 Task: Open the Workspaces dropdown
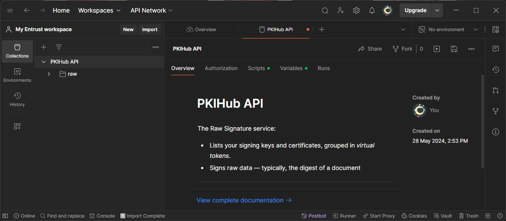(x=99, y=10)
